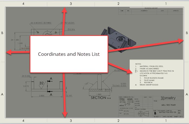Select the 32 surface finish symbol
This screenshot has height=124, width=189.
(x=42, y=83)
